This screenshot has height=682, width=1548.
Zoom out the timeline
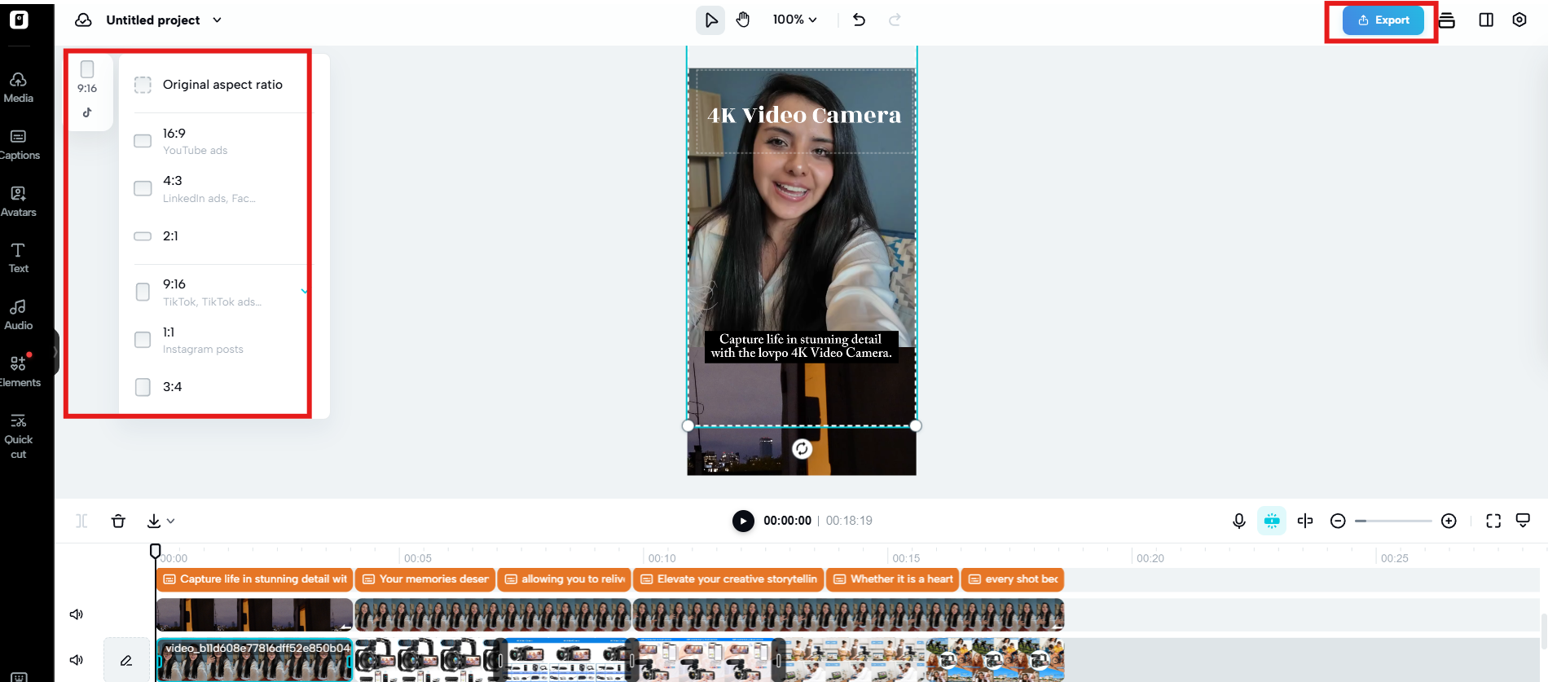click(1338, 521)
